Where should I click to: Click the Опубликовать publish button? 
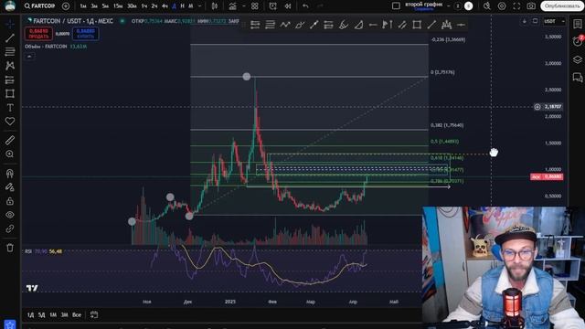point(562,6)
